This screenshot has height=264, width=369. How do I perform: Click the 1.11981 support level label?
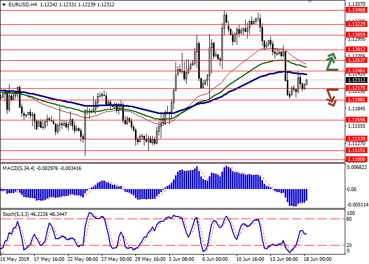356,99
